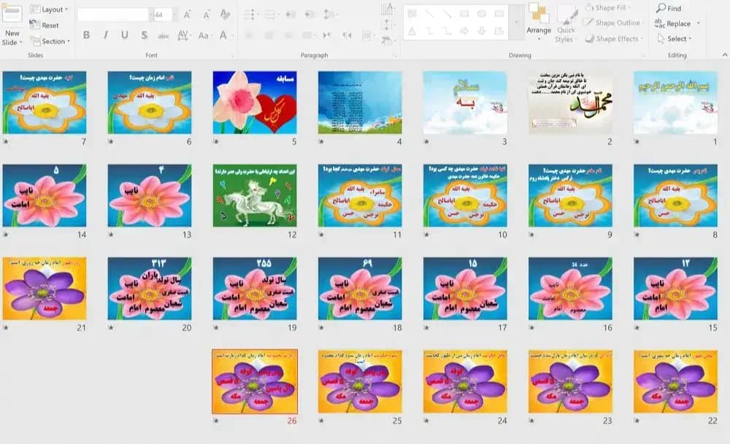Open the Shape Effects menu
The image size is (730, 444).
click(614, 39)
